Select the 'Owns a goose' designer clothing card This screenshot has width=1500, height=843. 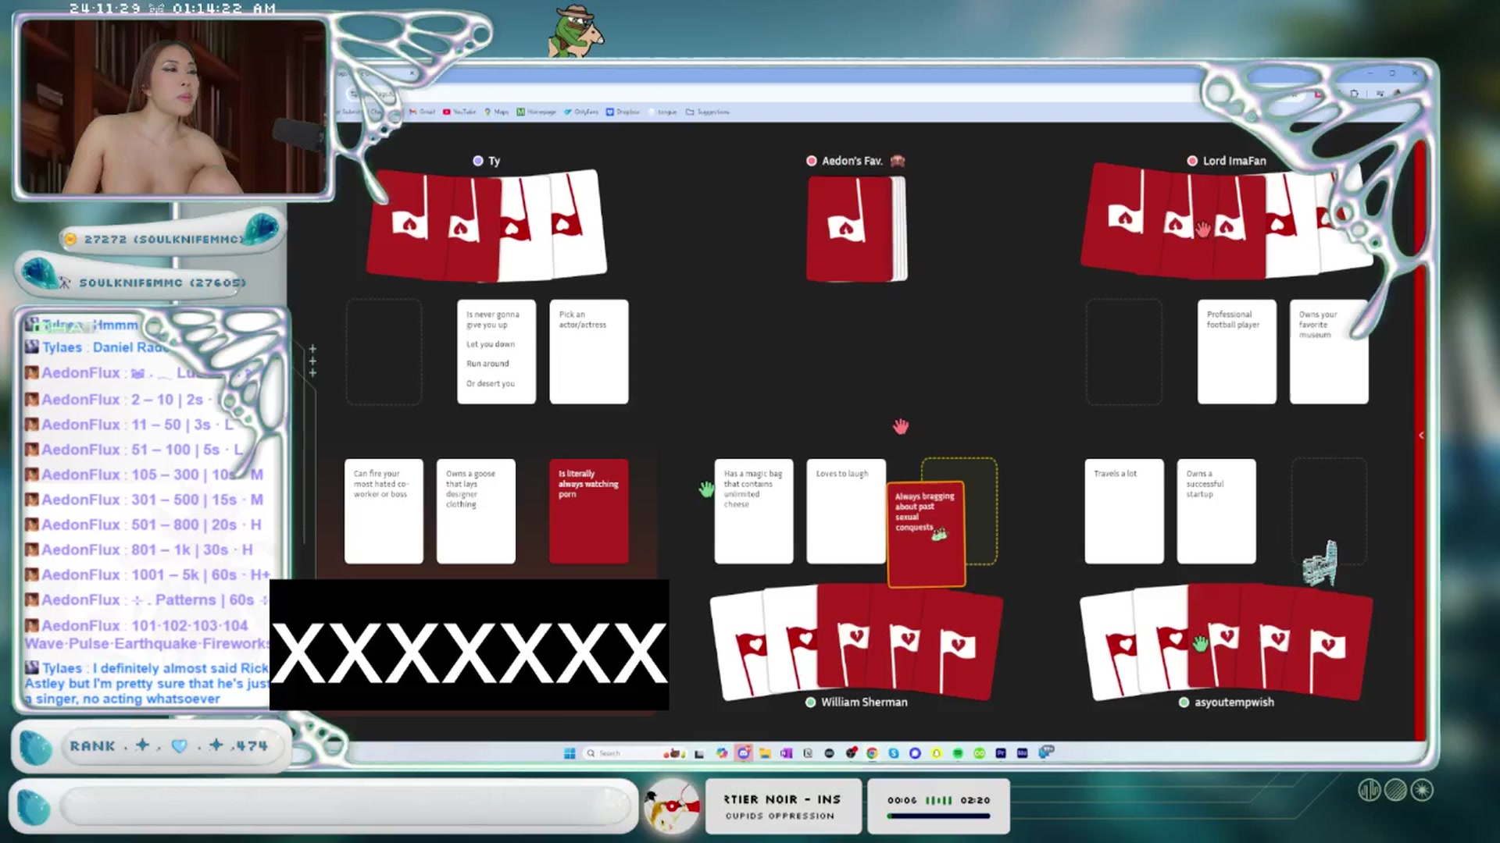(x=476, y=511)
